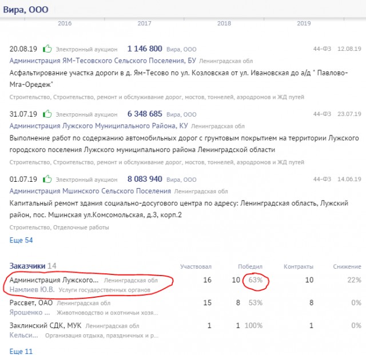The height and width of the screenshot is (355, 366).
Task: Open customer Рассвет, ОАО
Action: point(31,303)
